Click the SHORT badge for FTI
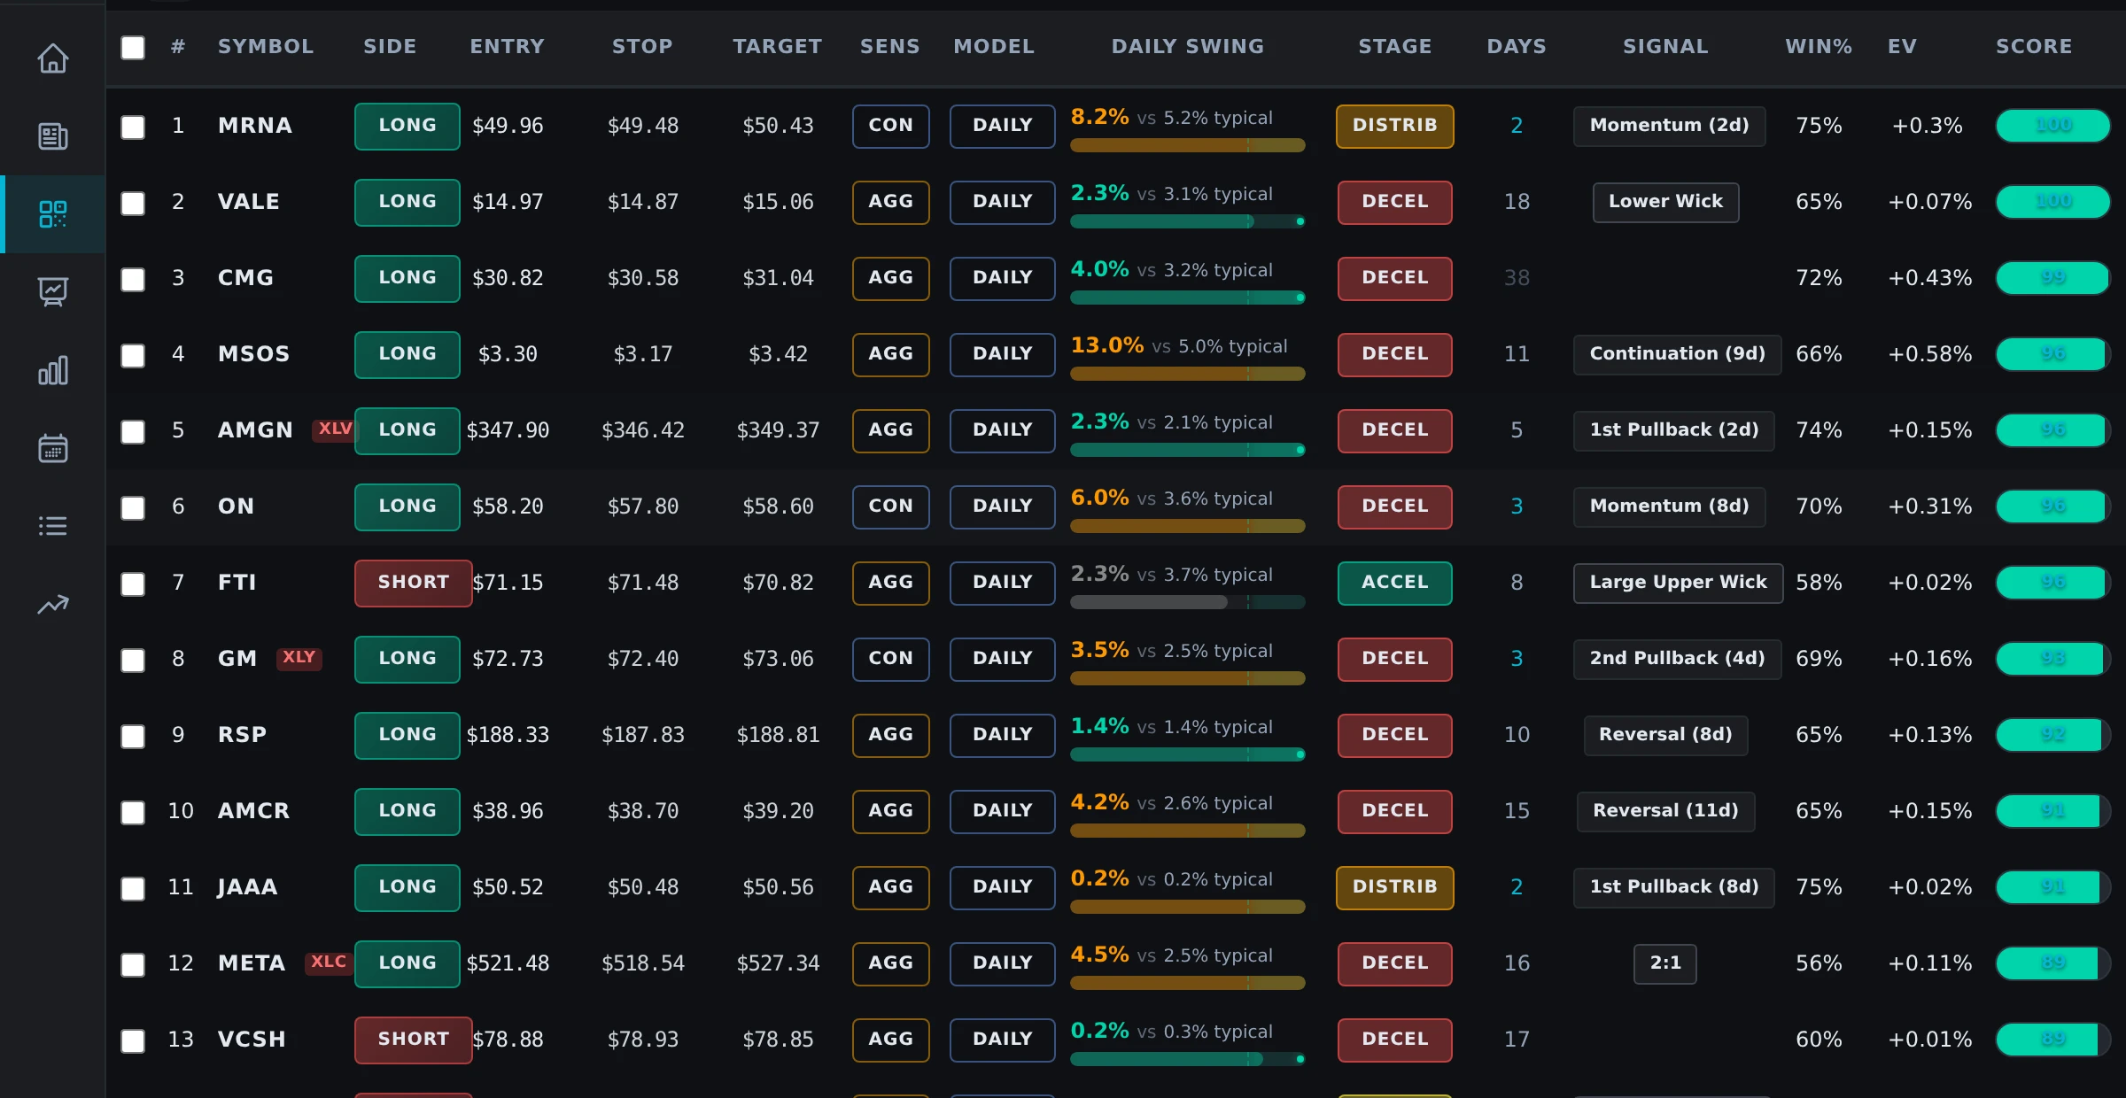Viewport: 2126px width, 1098px height. 414,583
